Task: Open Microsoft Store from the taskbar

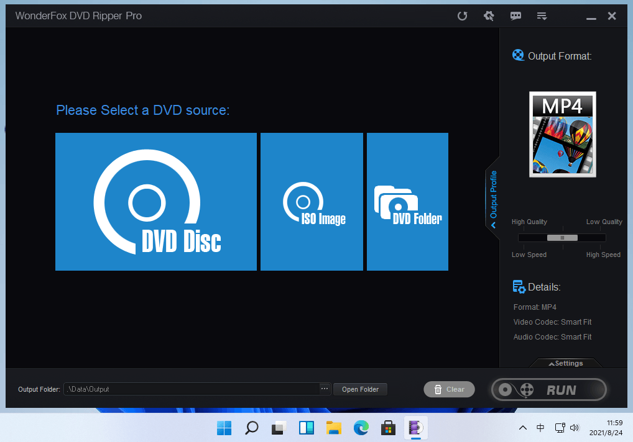Action: pyautogui.click(x=389, y=428)
